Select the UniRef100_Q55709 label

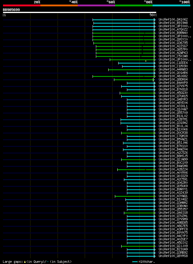tap(173, 113)
